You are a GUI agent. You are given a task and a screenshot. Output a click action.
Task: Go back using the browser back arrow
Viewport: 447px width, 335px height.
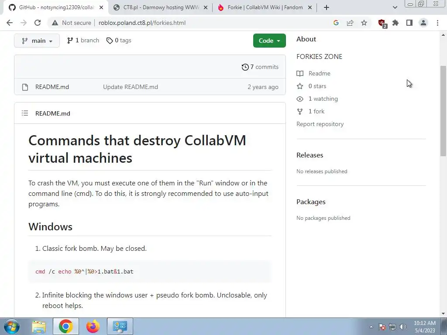10,23
